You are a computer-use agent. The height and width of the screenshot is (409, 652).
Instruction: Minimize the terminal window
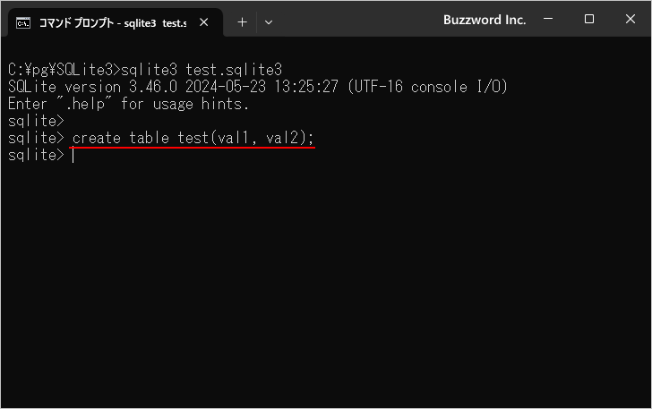point(547,20)
